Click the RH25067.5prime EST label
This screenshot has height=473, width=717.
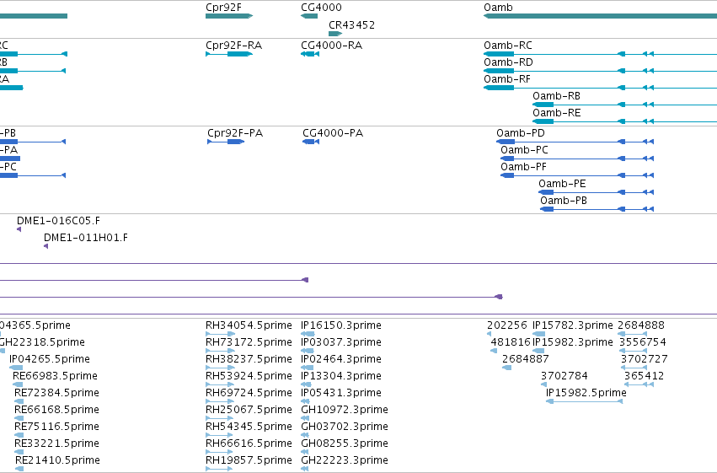249,410
